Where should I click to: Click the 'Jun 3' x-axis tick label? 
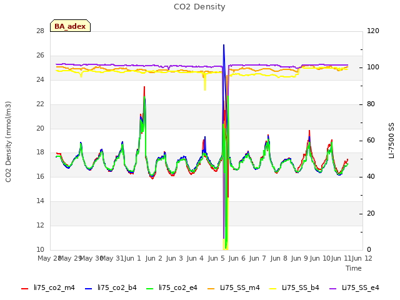tap(174, 258)
